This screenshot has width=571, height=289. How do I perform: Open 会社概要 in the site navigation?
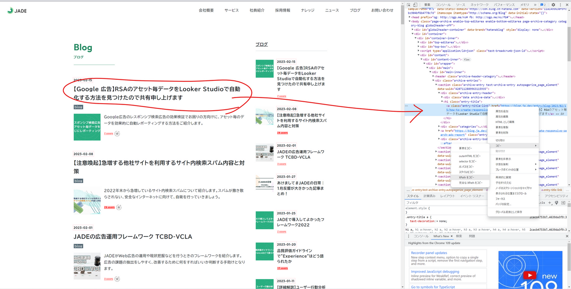[206, 10]
